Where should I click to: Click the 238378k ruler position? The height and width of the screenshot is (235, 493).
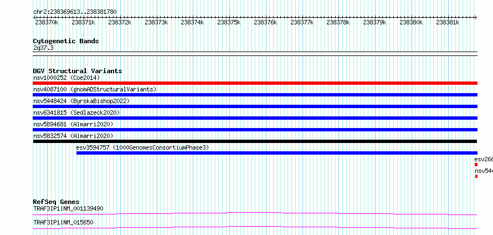[338, 22]
